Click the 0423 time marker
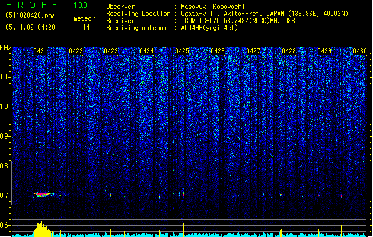Viewport: 373px width, 237px height. pyautogui.click(x=111, y=51)
